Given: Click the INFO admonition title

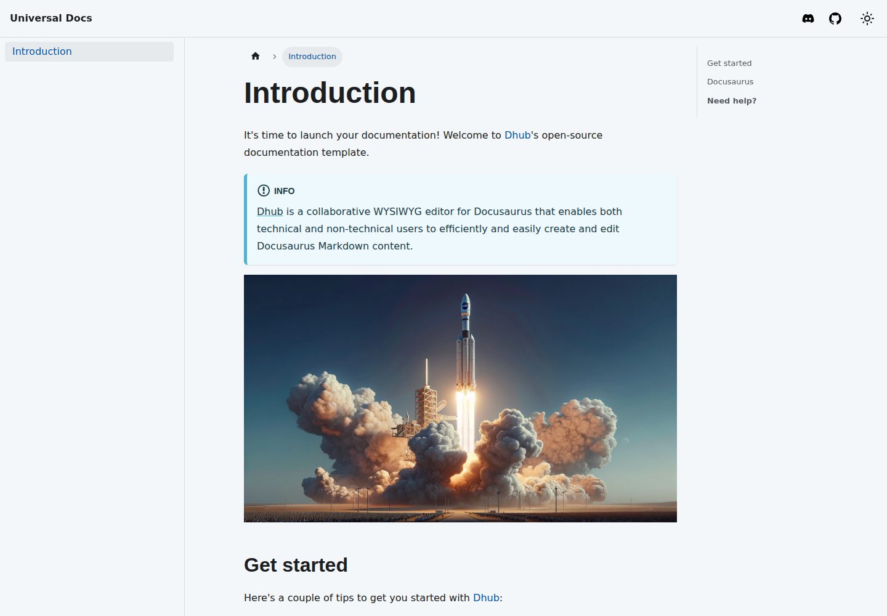Looking at the screenshot, I should [276, 191].
